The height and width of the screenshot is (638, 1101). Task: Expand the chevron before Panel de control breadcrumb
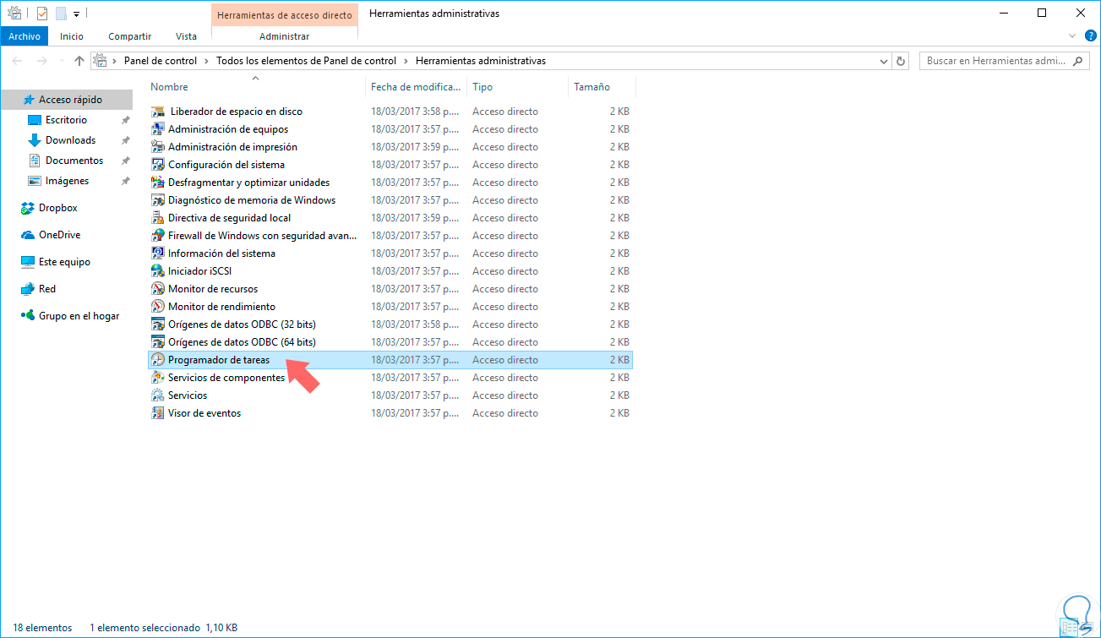[115, 61]
